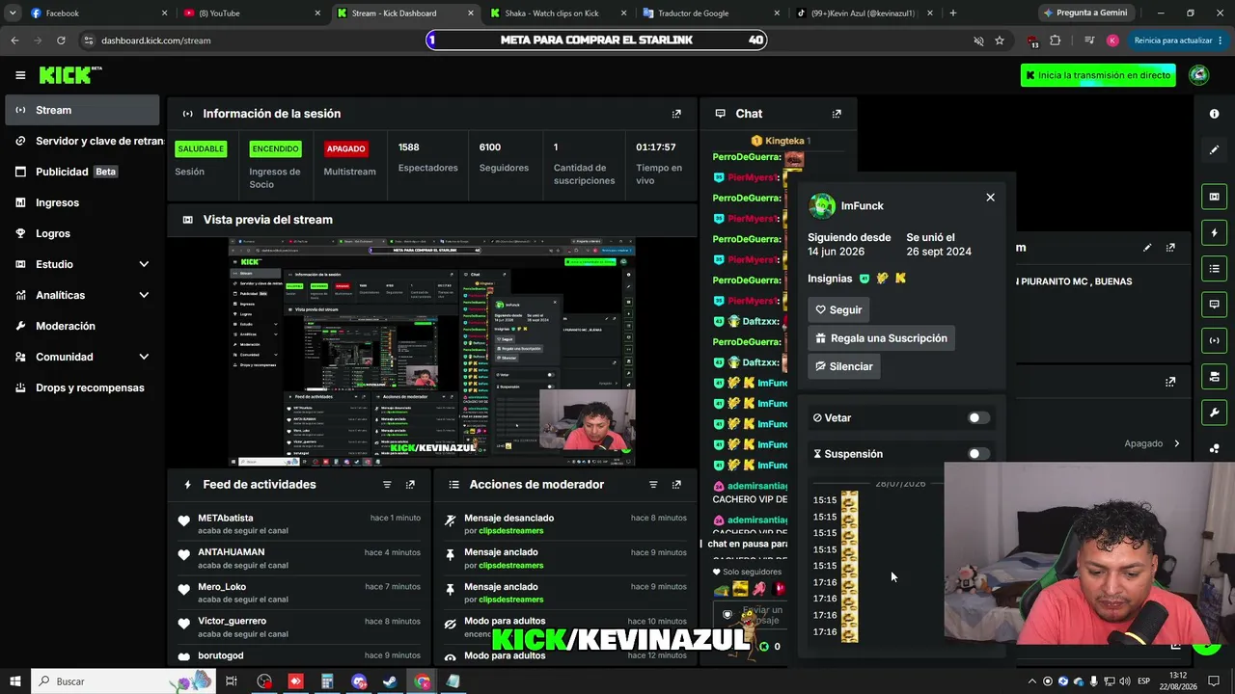This screenshot has width=1235, height=694.
Task: Click the stream preview icon in the right toolbar
Action: pyautogui.click(x=1214, y=197)
